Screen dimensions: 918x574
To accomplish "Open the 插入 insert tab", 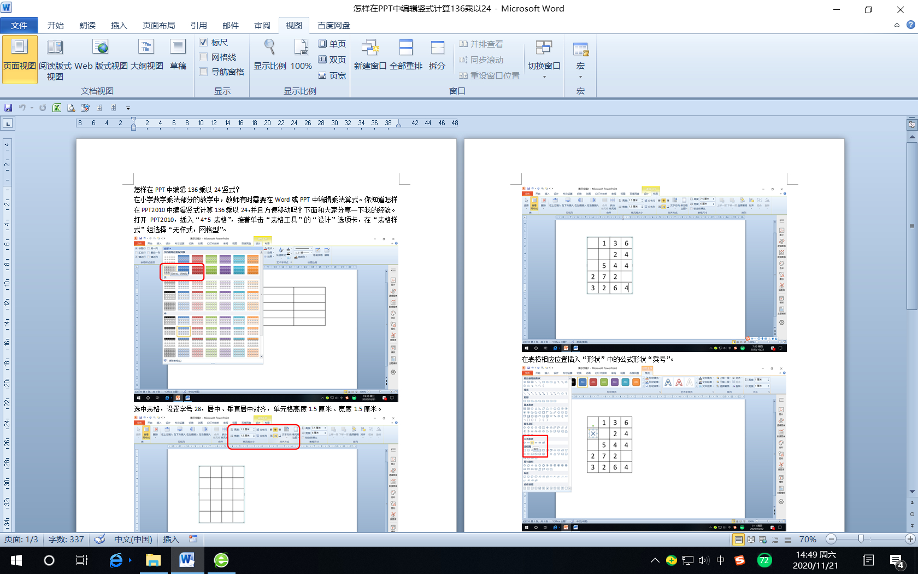I will coord(119,25).
